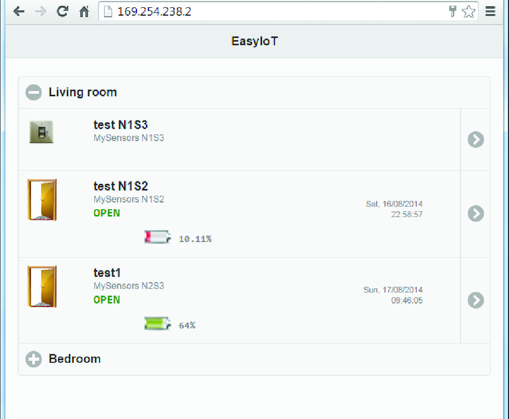This screenshot has height=419, width=509.
Task: Select the test N1S3 title
Action: [x=121, y=125]
